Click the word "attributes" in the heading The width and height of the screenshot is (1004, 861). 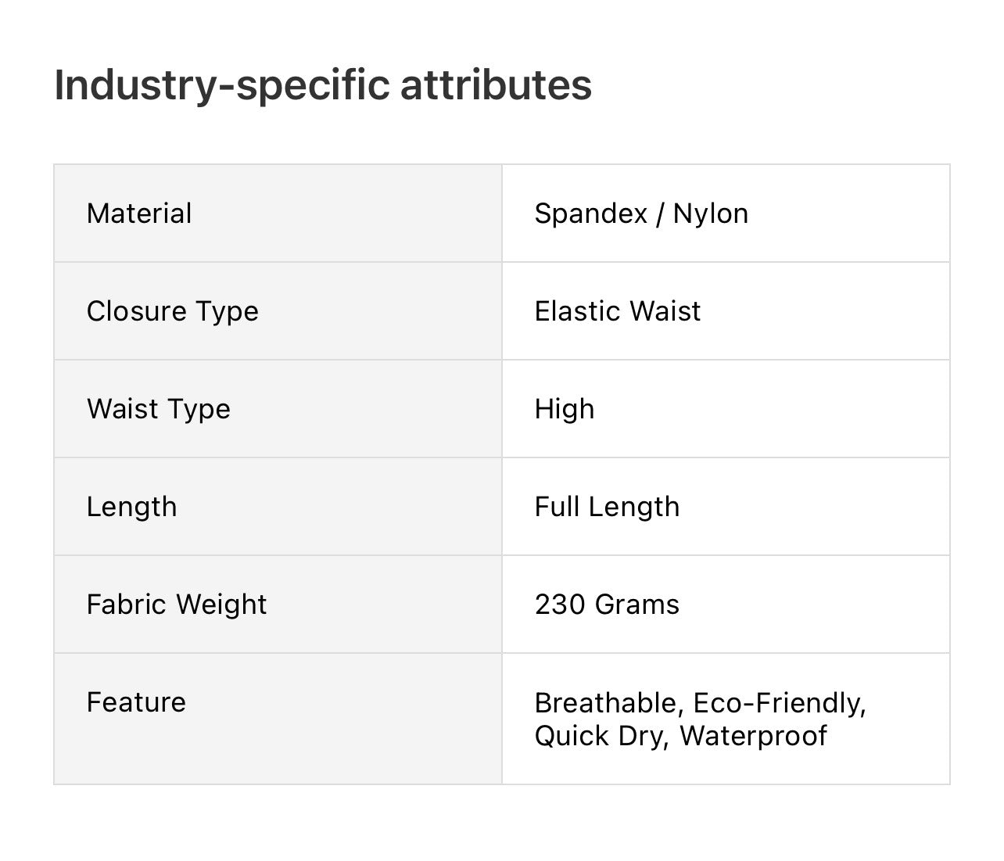tap(496, 85)
